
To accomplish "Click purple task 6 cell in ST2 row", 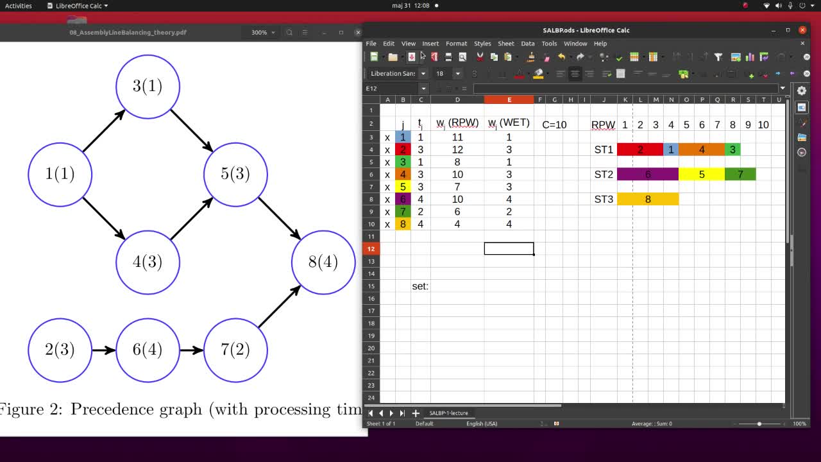I will pyautogui.click(x=648, y=175).
